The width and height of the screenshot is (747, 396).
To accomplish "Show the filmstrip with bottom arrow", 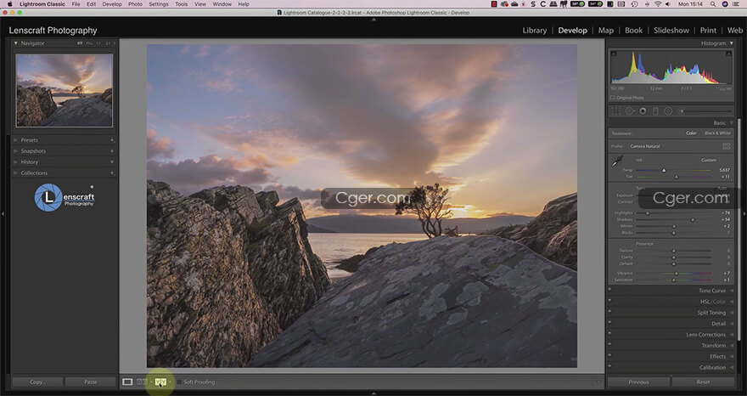I will [373, 393].
